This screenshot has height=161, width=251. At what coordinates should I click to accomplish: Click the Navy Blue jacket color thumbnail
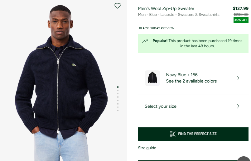[152, 78]
